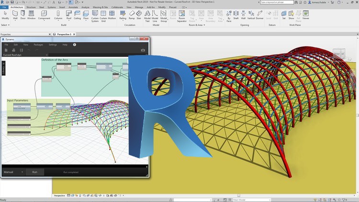Switch to the Collaborate ribbon tab
Screen dimensions: 359x202
(117, 7)
